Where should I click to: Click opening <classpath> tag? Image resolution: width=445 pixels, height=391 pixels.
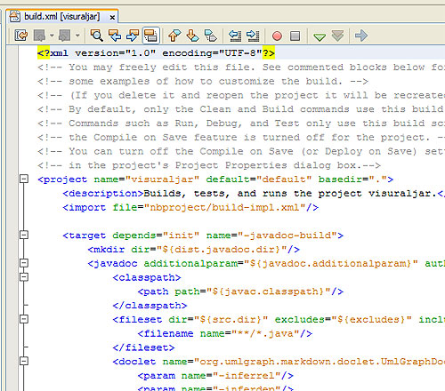147,277
